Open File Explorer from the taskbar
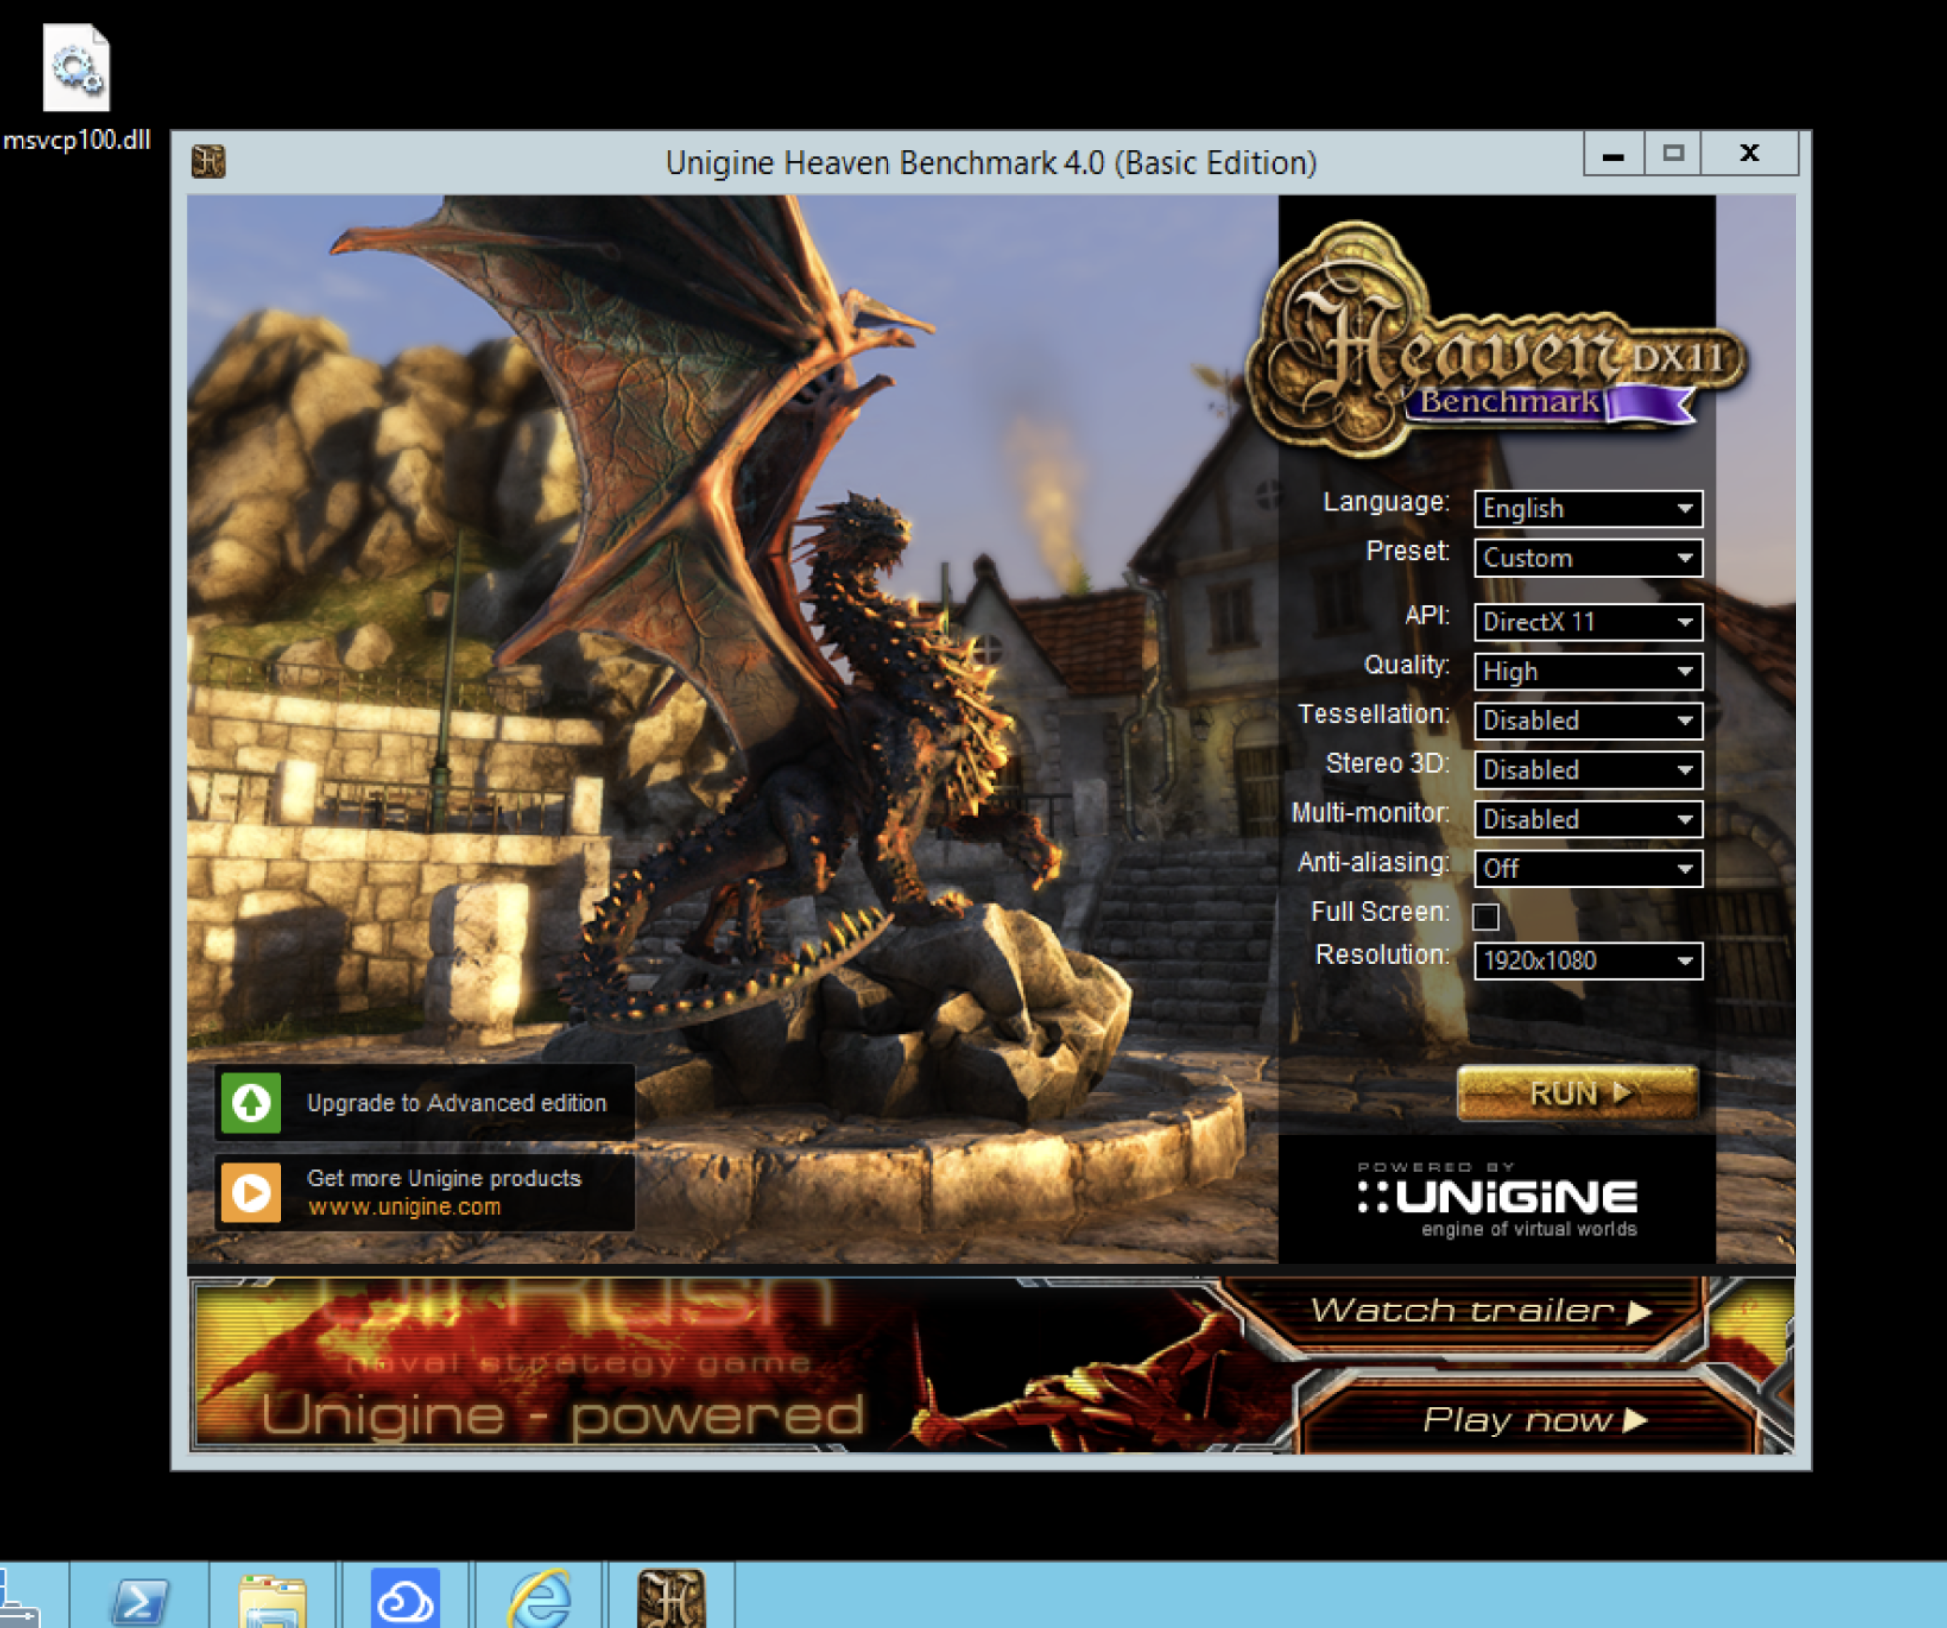Screen dimensions: 1947x1628 point(273,1599)
